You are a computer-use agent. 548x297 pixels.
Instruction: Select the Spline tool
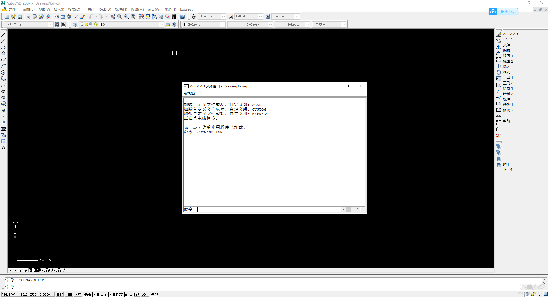point(3,85)
